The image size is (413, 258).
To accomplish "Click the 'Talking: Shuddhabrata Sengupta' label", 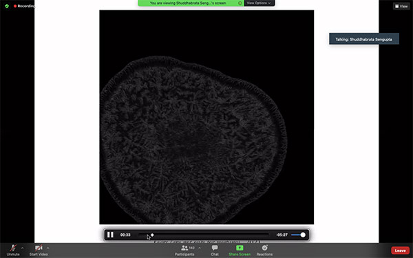I will (x=363, y=39).
